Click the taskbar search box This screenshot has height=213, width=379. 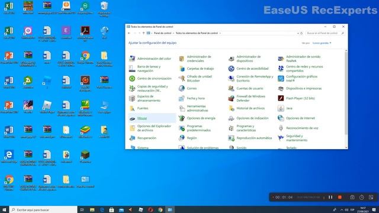(x=43, y=209)
